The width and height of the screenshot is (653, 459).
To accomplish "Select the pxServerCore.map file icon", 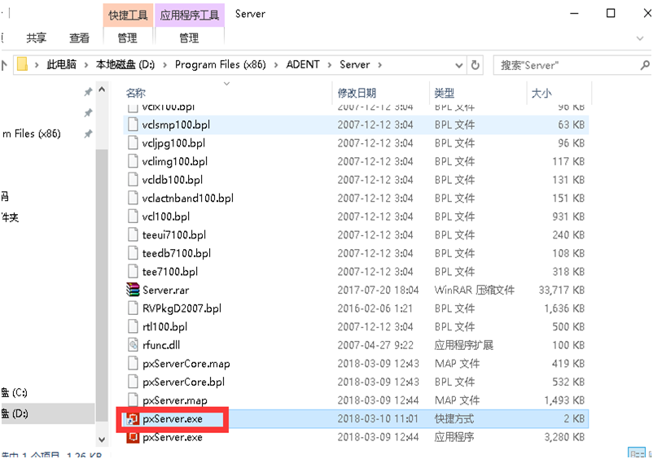I will (134, 363).
